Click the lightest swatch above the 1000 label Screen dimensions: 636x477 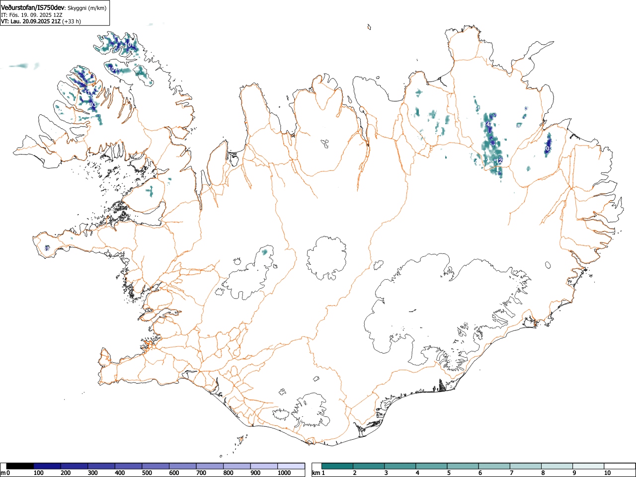click(x=291, y=466)
